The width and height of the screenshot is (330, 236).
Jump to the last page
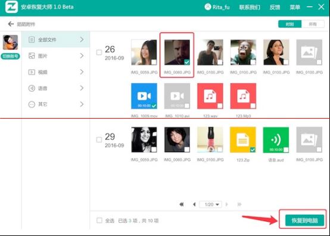[x=239, y=204]
